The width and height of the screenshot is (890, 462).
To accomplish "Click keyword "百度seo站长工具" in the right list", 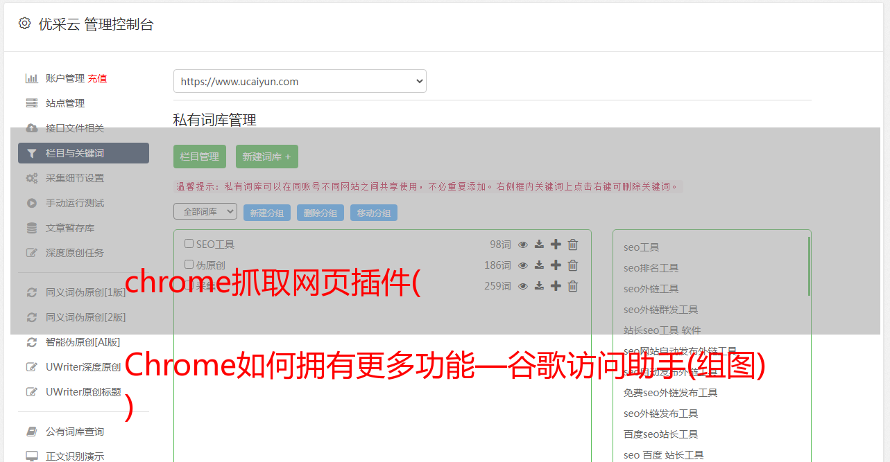I will tap(661, 434).
